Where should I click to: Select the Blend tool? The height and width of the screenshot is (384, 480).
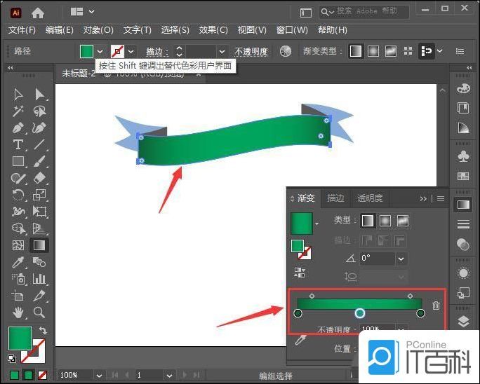[39, 262]
